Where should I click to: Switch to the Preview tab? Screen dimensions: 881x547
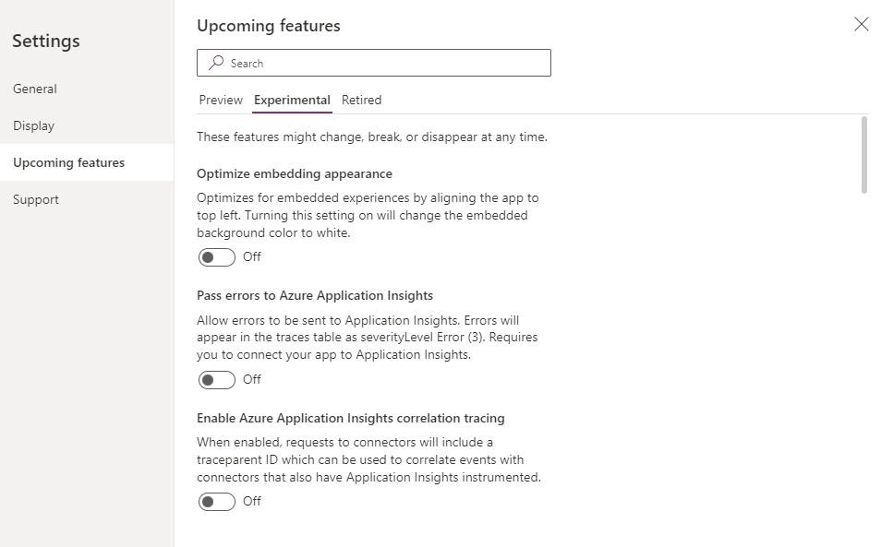pyautogui.click(x=221, y=100)
